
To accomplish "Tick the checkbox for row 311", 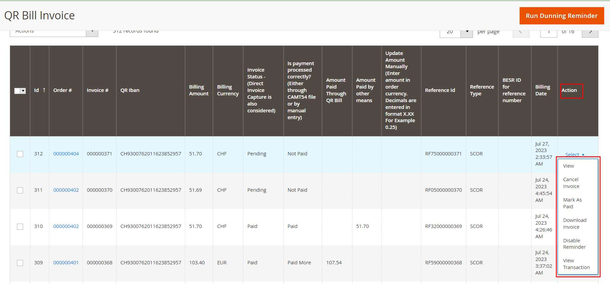I will [20, 190].
